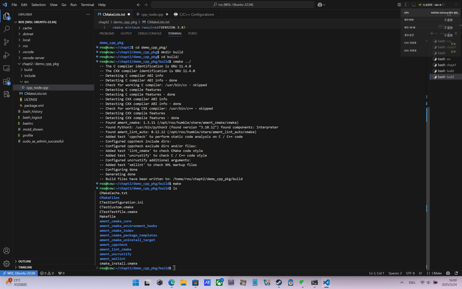Open the Extensions view
The image size is (462, 289).
pyautogui.click(x=7, y=81)
